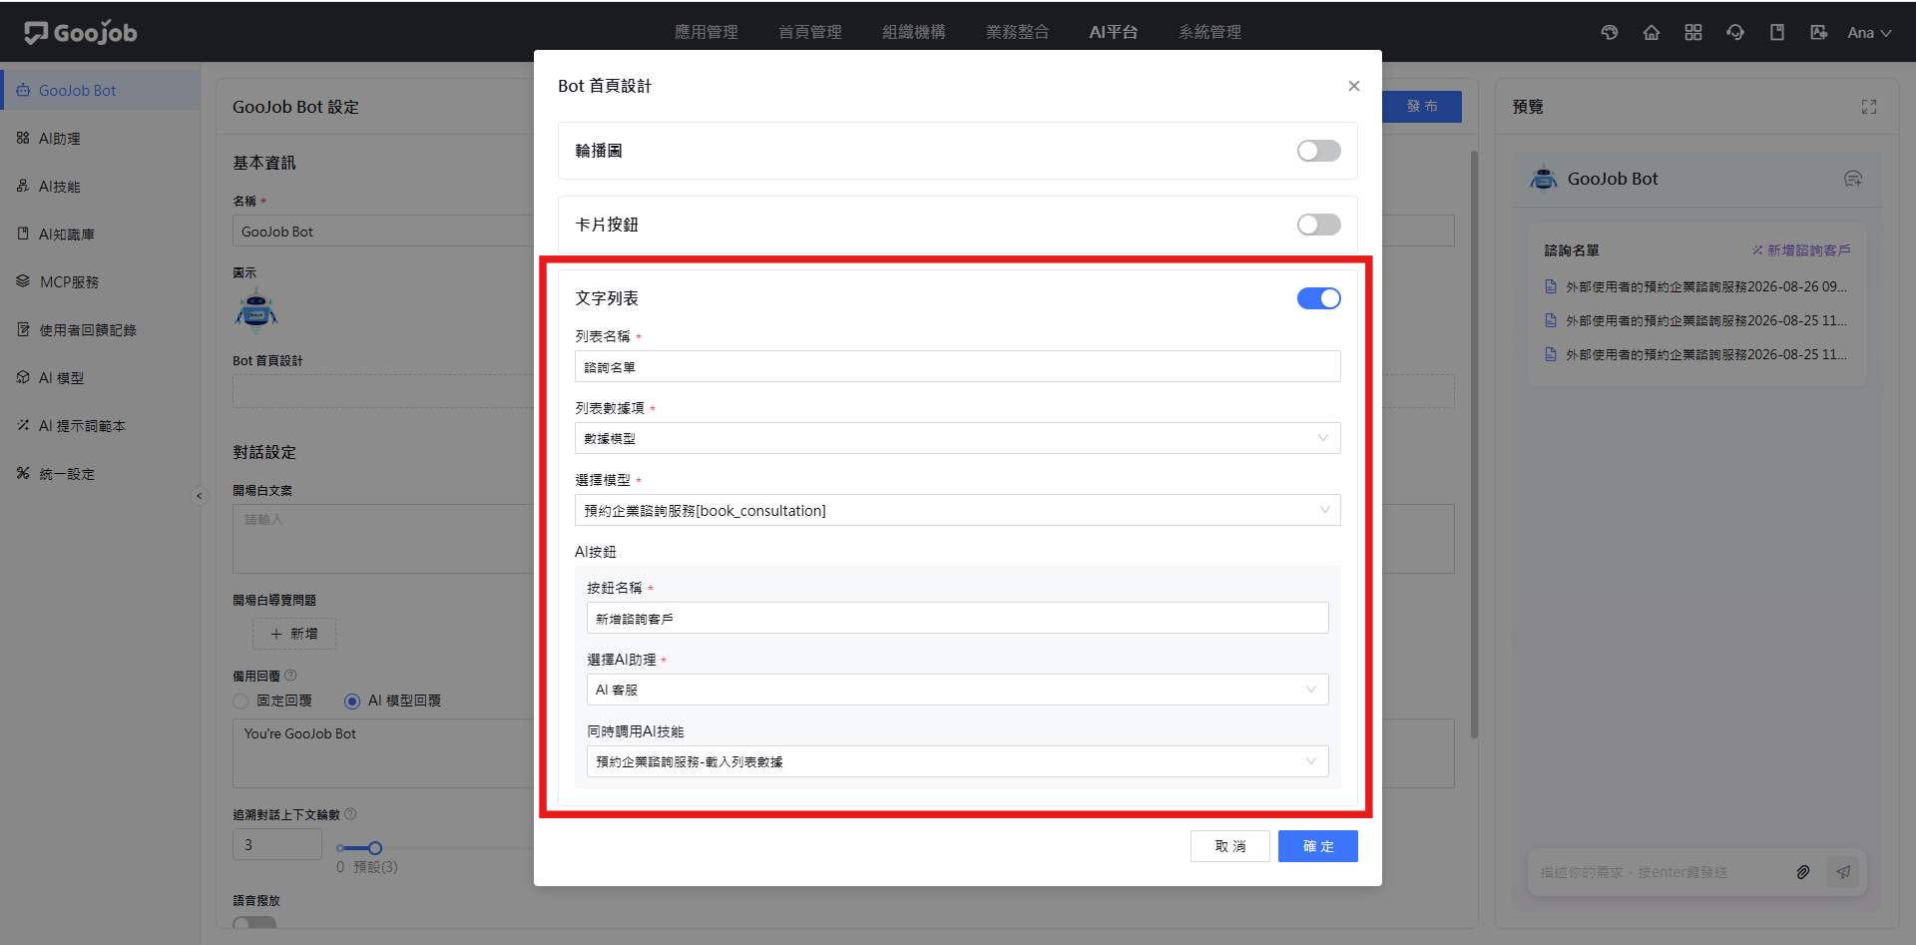Click the context rounds slider handle
Image resolution: width=1916 pixels, height=945 pixels.
[x=375, y=848]
